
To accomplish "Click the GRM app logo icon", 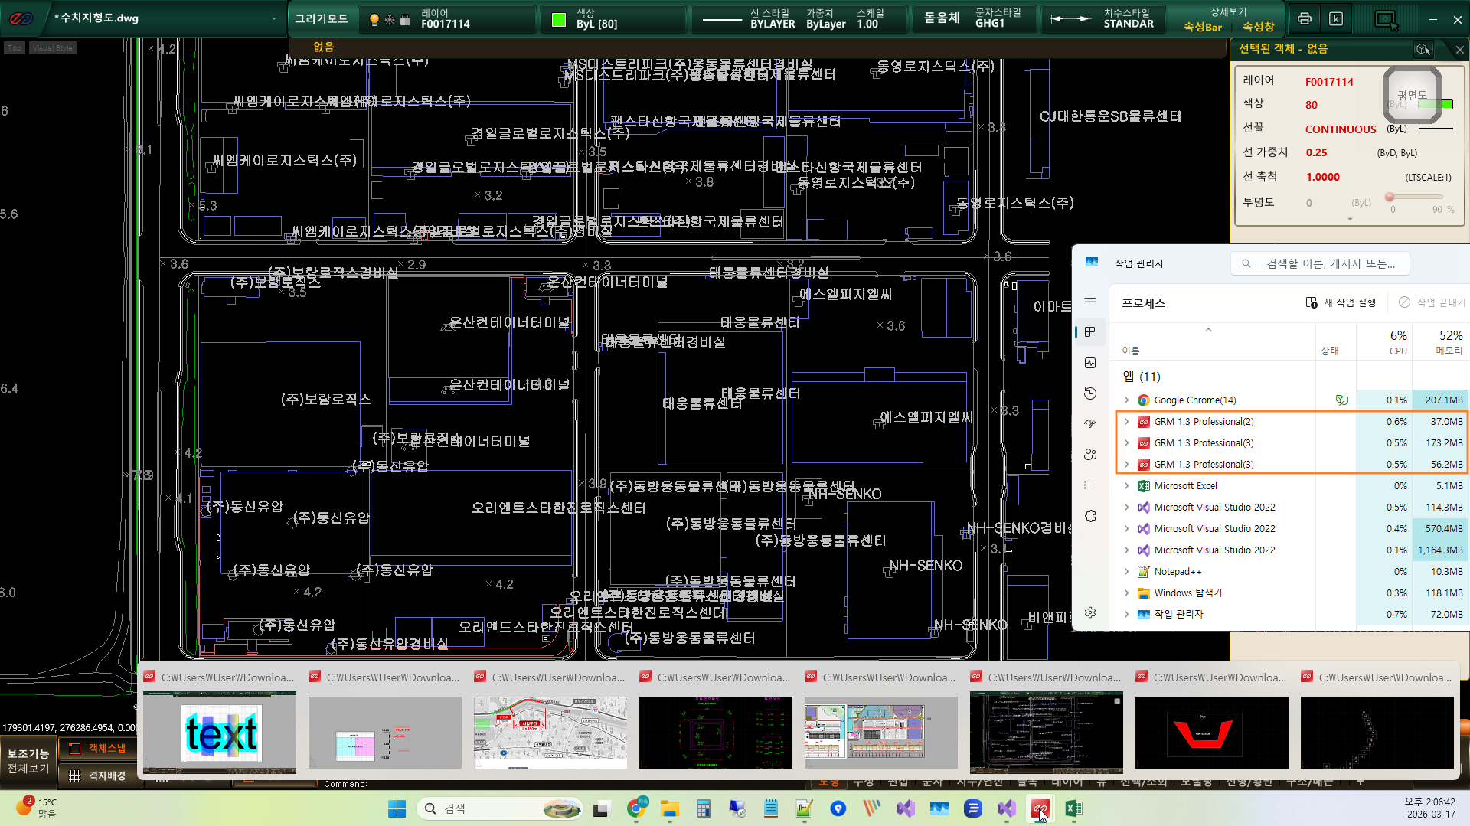I will pyautogui.click(x=21, y=18).
